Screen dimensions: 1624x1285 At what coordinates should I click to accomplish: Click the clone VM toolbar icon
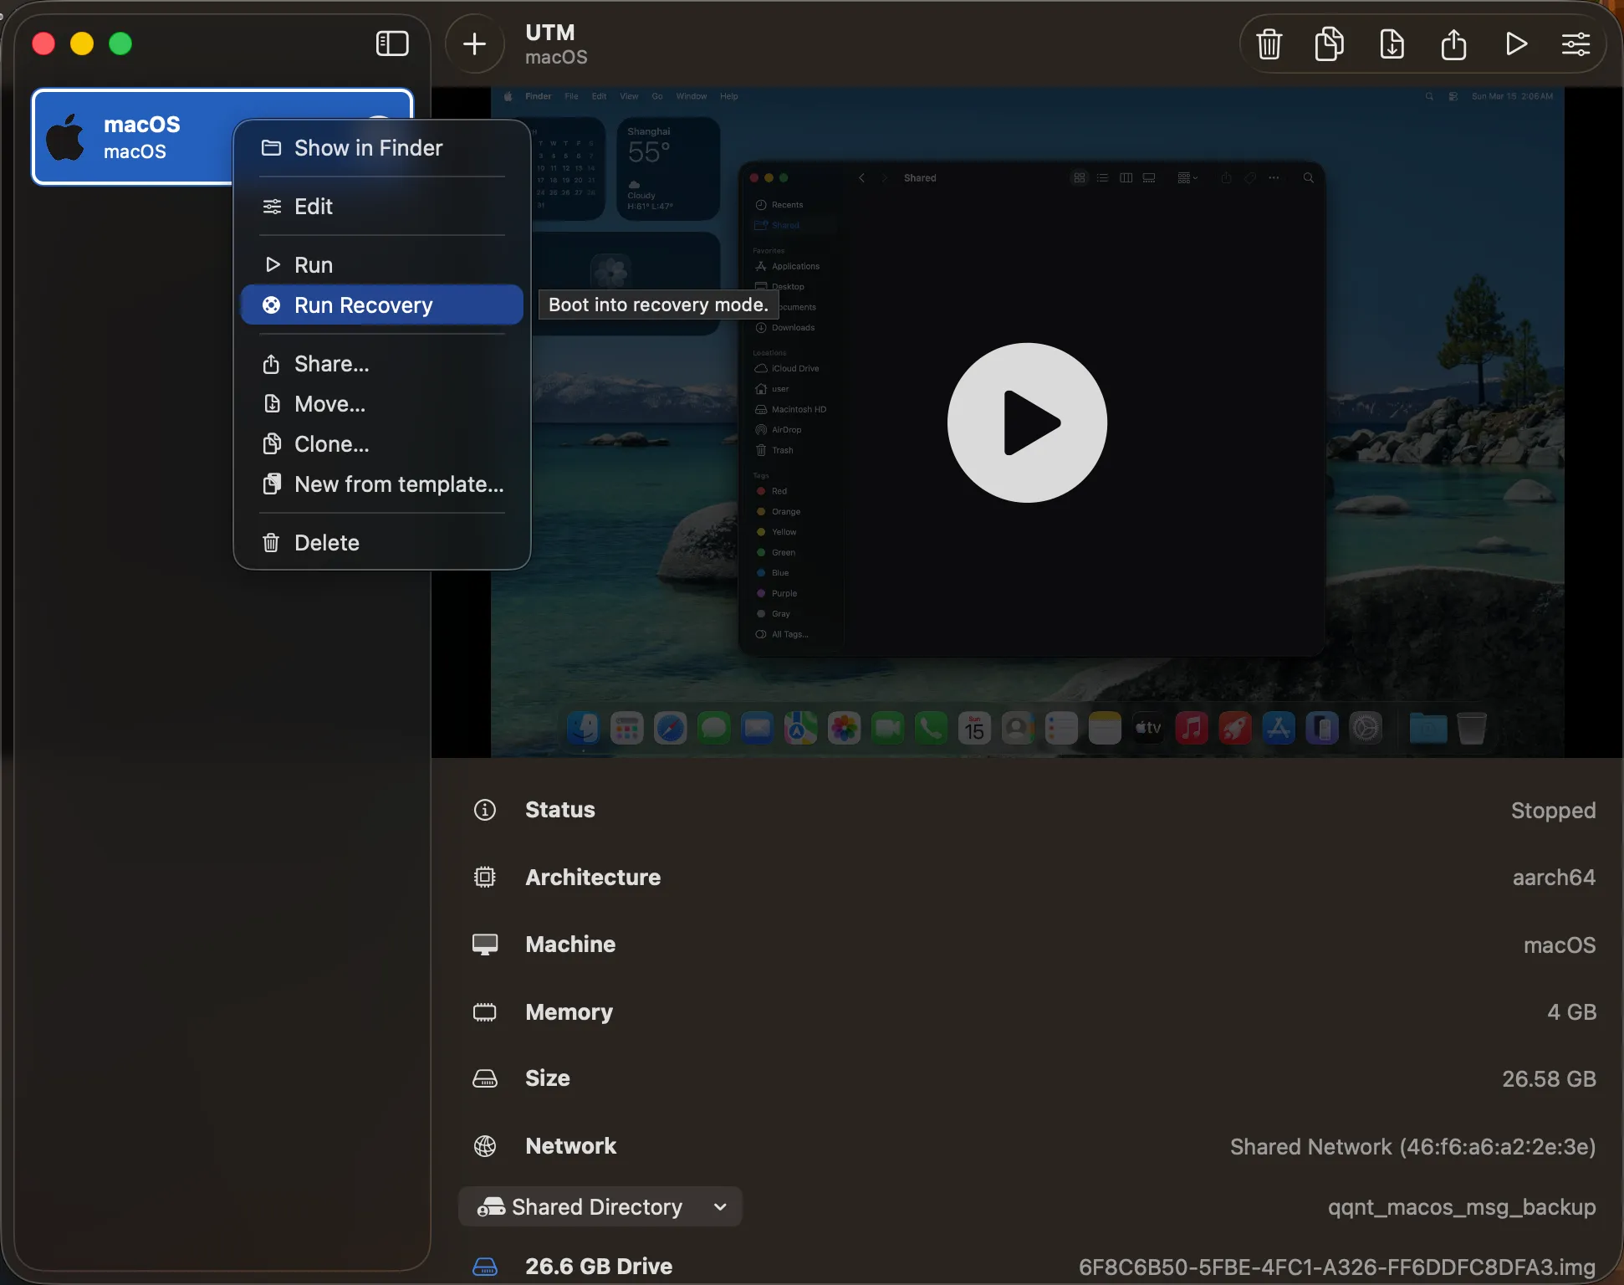click(x=1330, y=44)
